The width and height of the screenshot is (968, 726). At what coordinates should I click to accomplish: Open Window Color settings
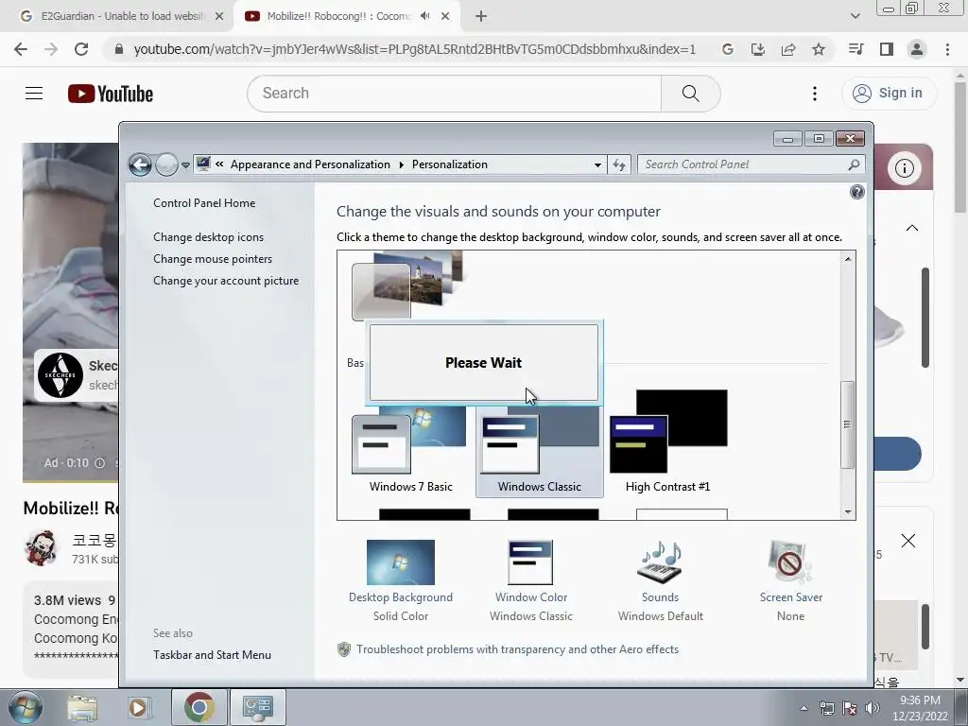tap(531, 581)
